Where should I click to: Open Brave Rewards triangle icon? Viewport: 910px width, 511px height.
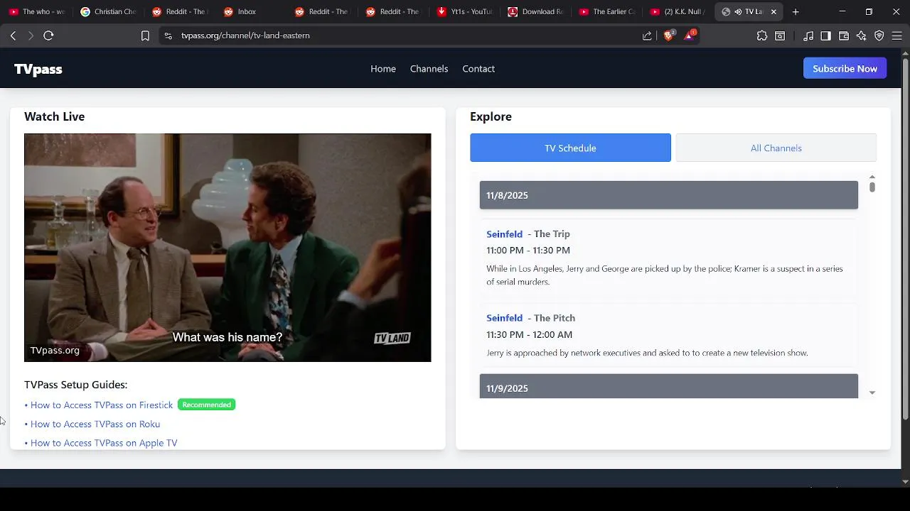click(x=690, y=35)
